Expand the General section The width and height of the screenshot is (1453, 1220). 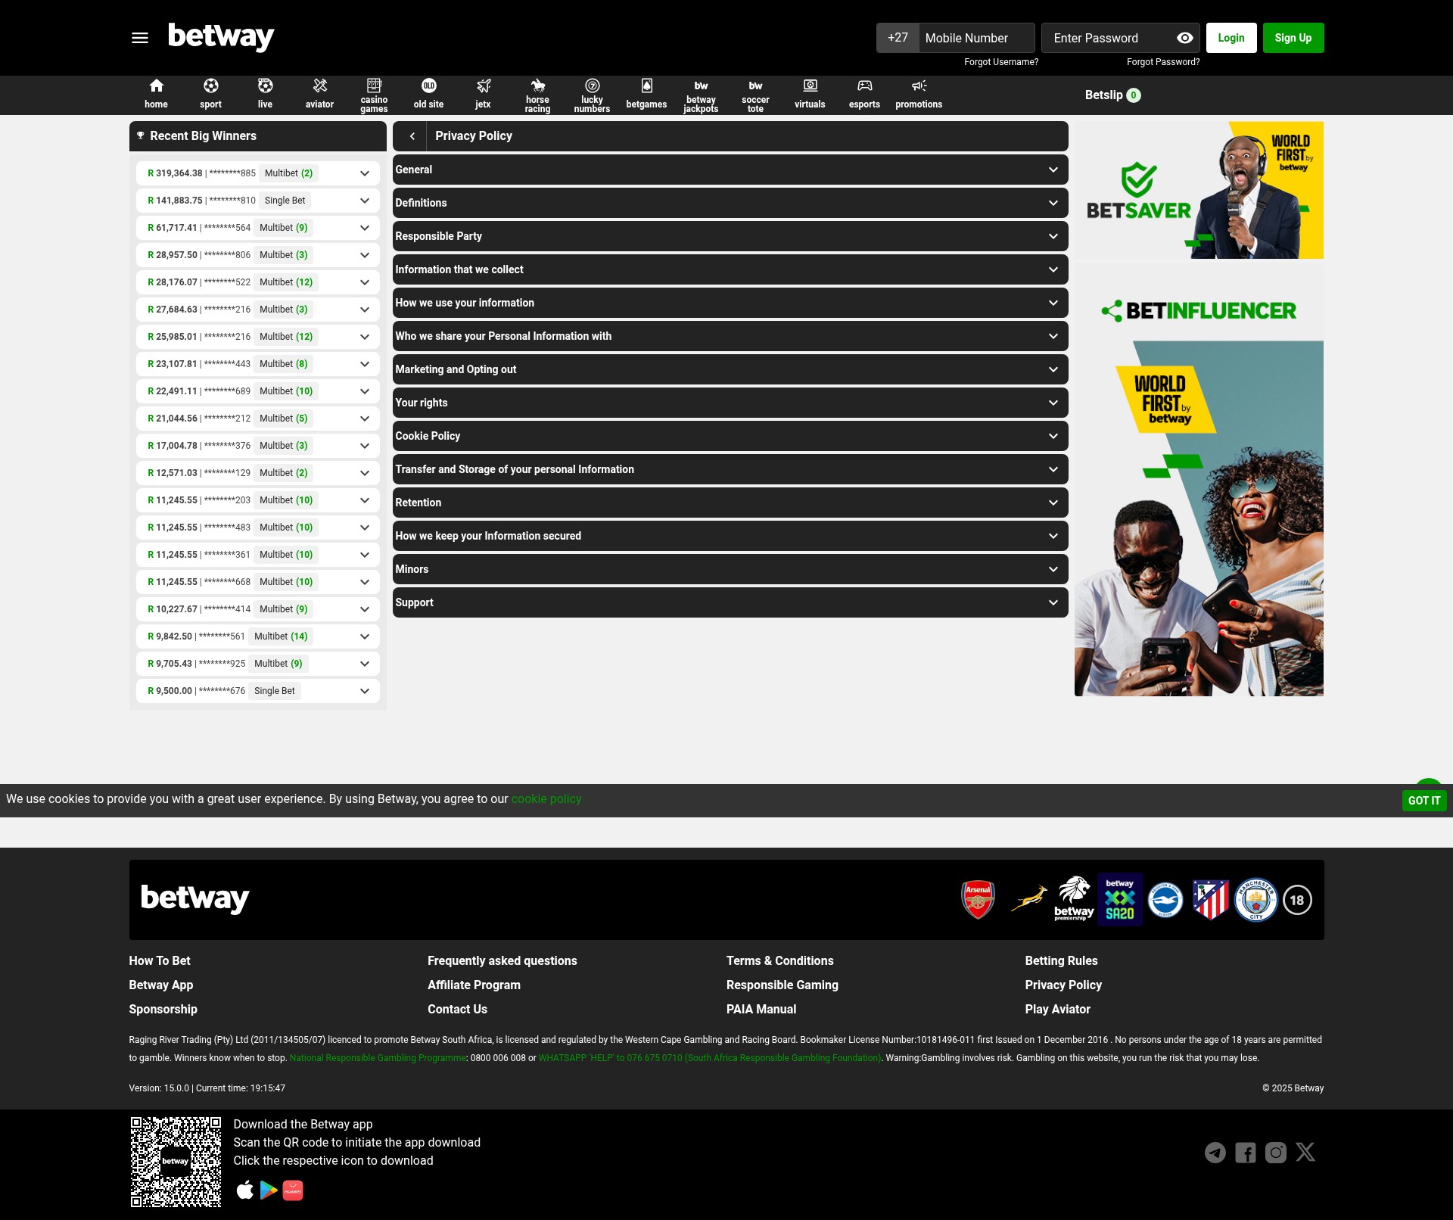pos(730,170)
